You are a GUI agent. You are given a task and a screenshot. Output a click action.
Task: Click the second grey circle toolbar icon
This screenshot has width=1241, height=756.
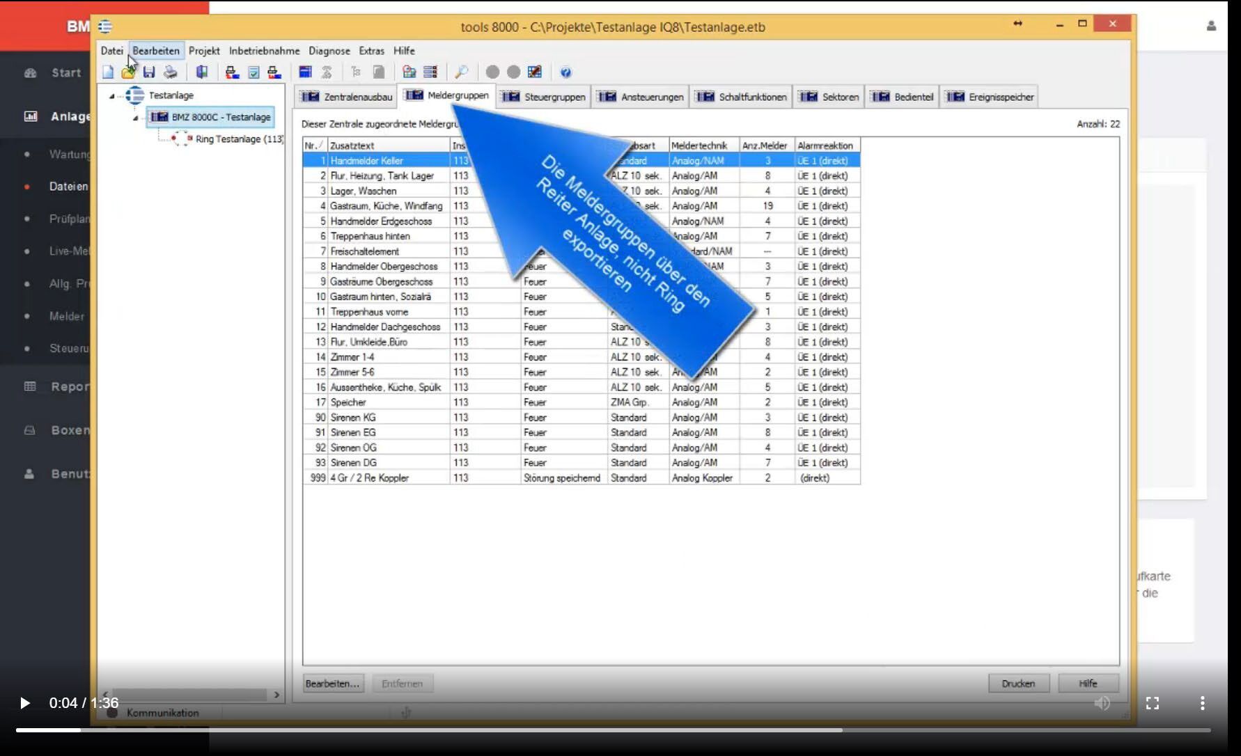pyautogui.click(x=514, y=72)
